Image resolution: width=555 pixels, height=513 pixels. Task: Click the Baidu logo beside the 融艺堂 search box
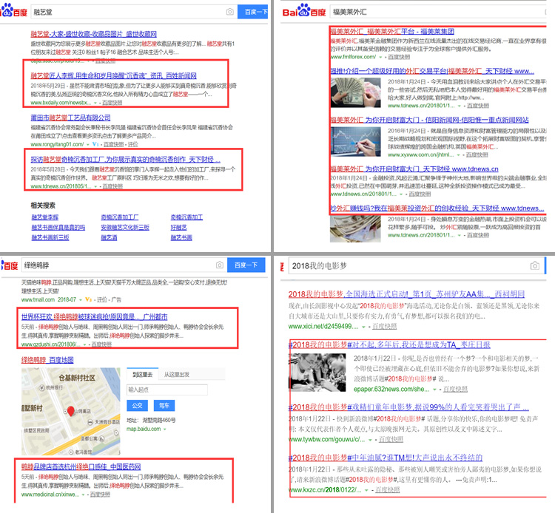click(x=13, y=10)
